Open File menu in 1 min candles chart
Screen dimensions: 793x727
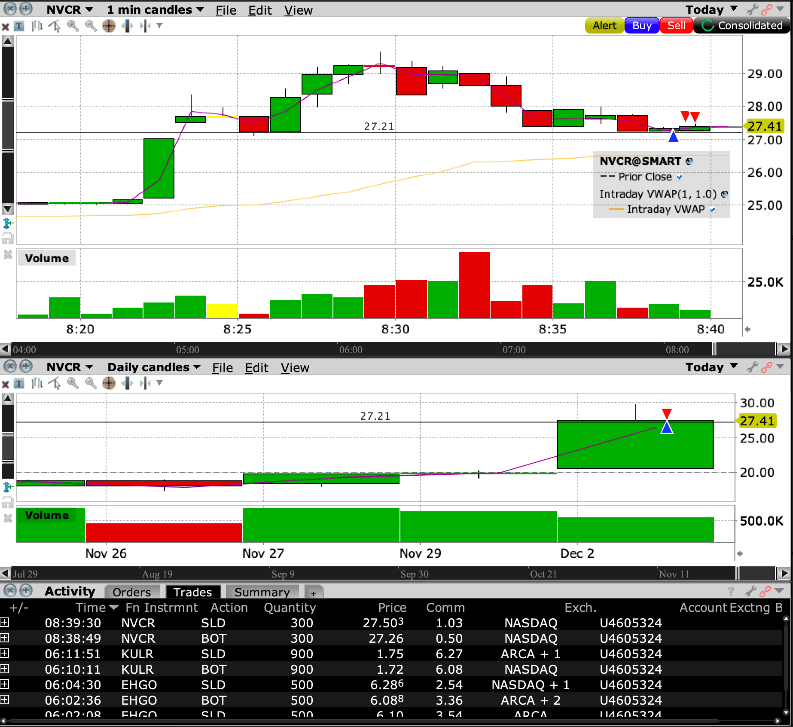pyautogui.click(x=226, y=10)
